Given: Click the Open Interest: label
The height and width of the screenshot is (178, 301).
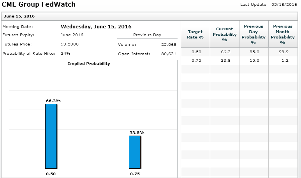Looking at the screenshot, I should 134,54.
